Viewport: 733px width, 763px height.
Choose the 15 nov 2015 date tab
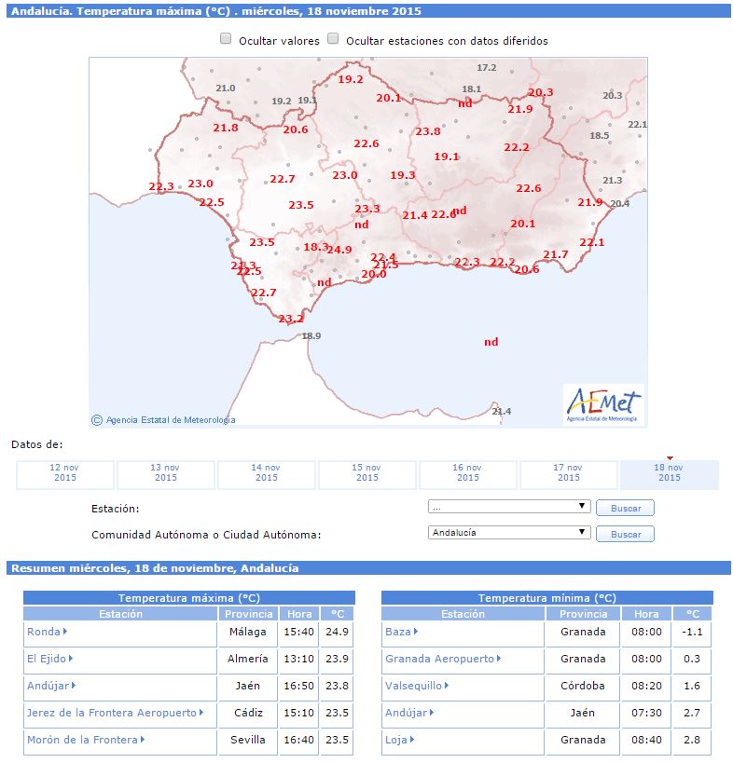coord(367,473)
